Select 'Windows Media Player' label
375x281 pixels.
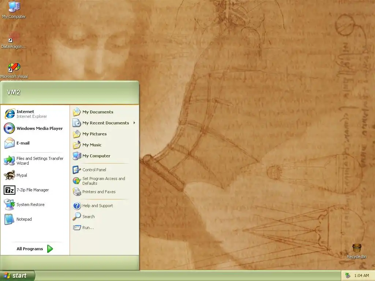click(40, 128)
